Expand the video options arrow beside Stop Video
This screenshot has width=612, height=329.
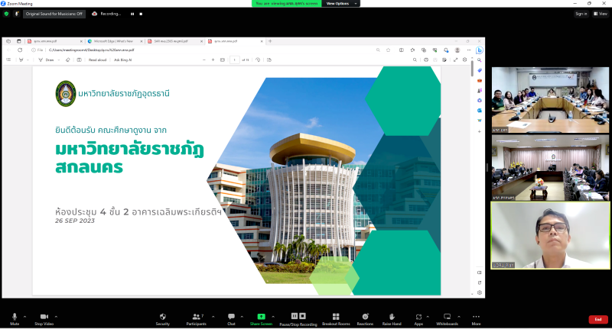pos(57,316)
